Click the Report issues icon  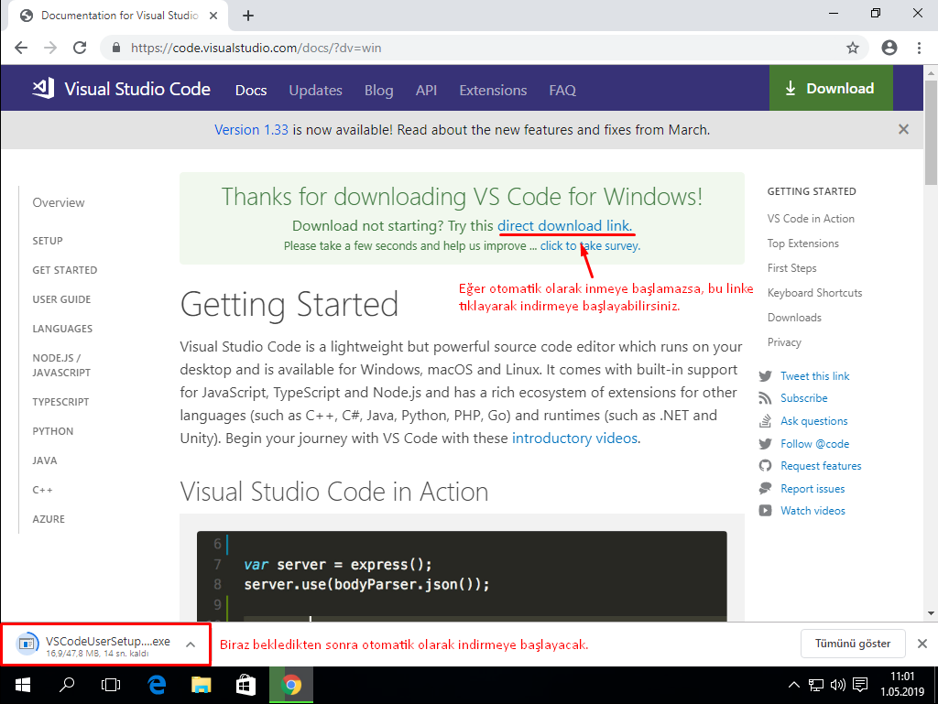[x=765, y=488]
